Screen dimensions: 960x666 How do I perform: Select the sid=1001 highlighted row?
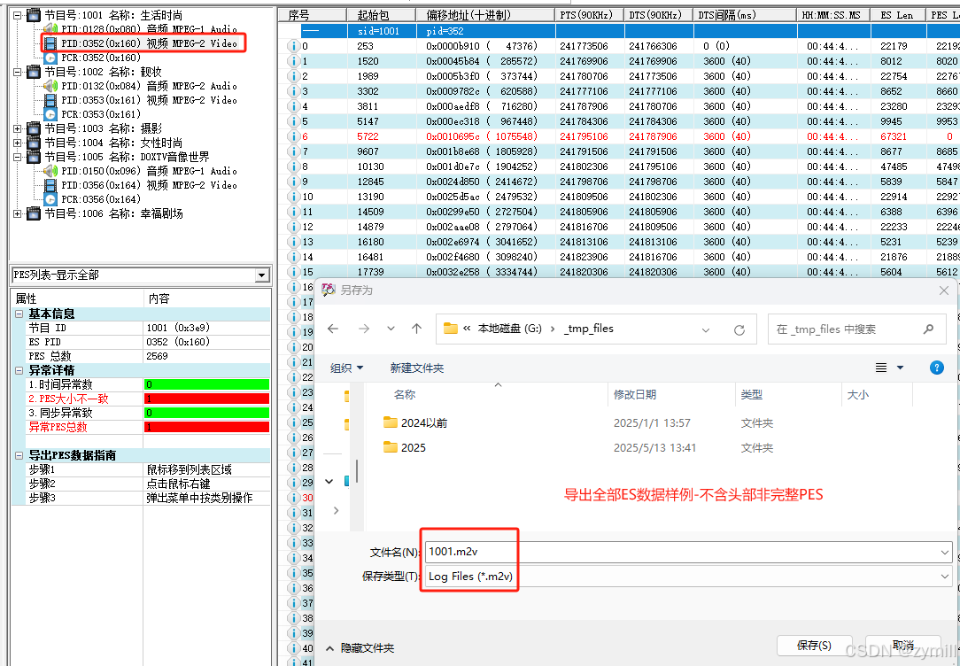pyautogui.click(x=618, y=31)
